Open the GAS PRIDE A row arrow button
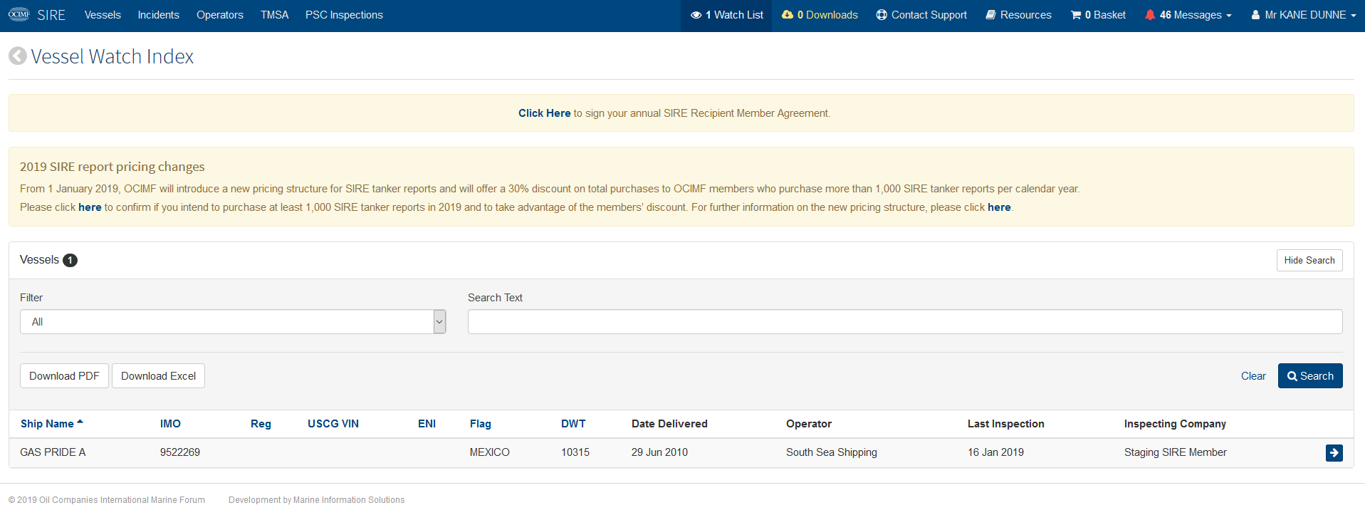 click(1334, 452)
